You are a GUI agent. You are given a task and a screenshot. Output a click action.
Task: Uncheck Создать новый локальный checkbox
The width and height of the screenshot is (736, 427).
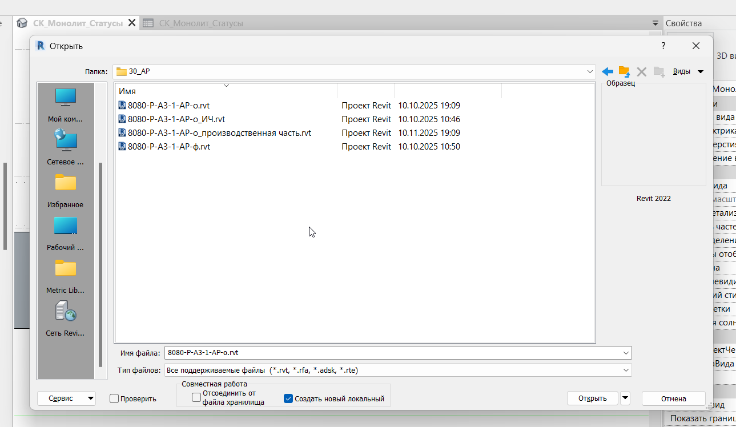coord(288,398)
